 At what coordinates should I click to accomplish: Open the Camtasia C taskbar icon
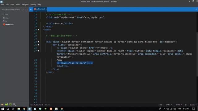coord(56,109)
